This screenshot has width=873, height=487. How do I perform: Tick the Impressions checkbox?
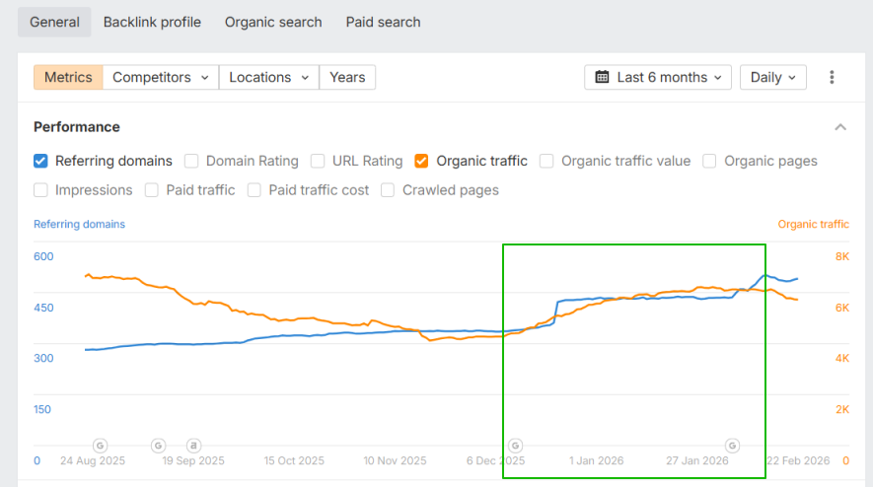point(40,190)
